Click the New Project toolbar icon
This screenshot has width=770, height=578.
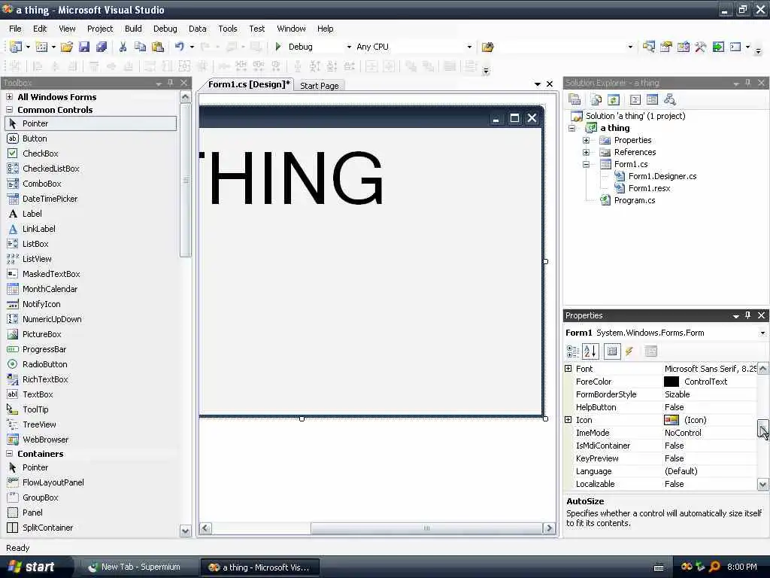click(16, 47)
